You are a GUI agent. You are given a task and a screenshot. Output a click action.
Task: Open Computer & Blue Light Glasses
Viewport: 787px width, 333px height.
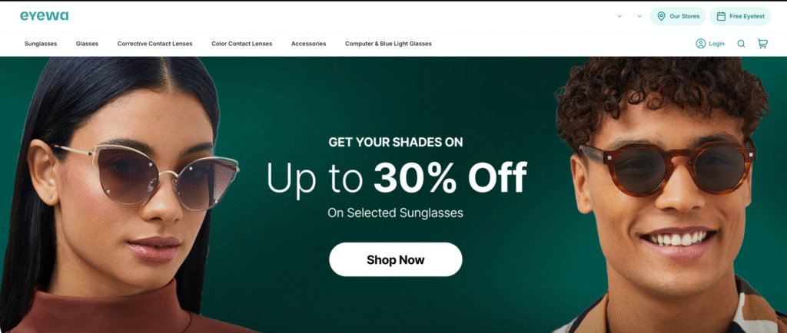point(388,44)
